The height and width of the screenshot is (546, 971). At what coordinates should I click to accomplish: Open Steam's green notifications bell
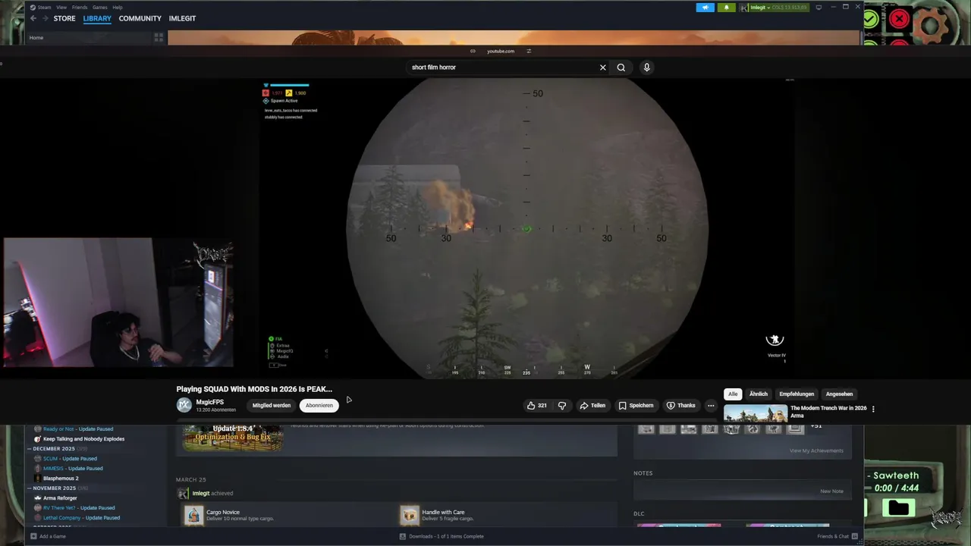726,8
